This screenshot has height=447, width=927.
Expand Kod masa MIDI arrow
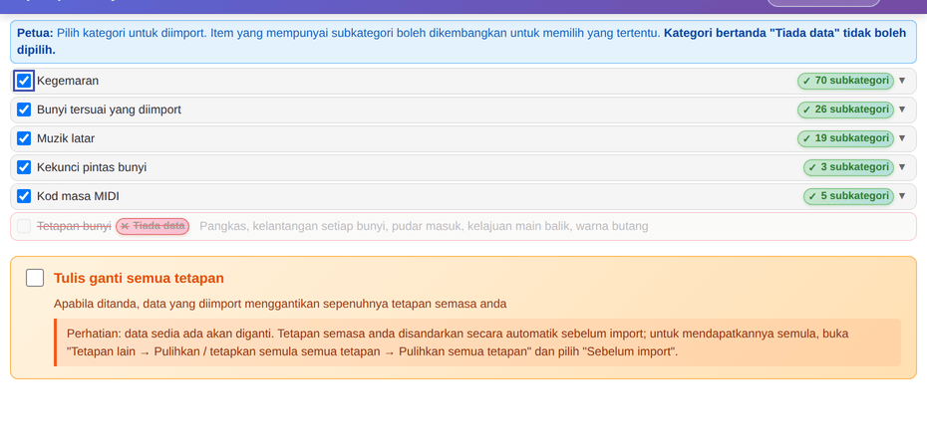pyautogui.click(x=902, y=196)
